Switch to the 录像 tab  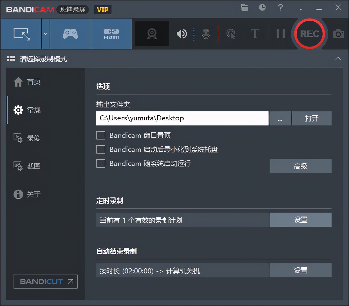[33, 138]
